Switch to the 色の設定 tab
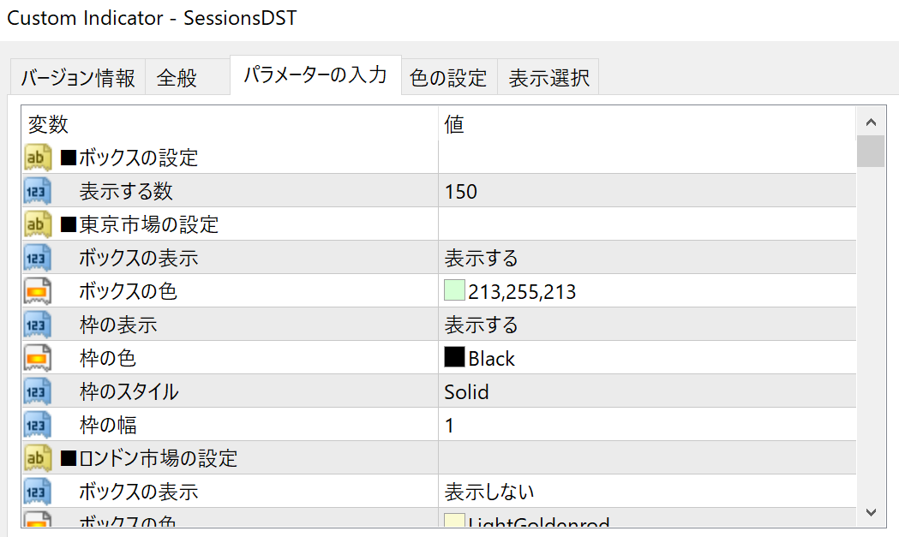Viewport: 899px width, 537px height. coord(449,77)
